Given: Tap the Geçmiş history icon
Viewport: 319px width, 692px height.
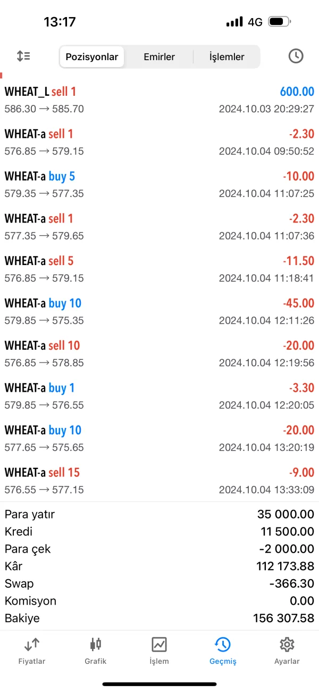Looking at the screenshot, I should 223,645.
